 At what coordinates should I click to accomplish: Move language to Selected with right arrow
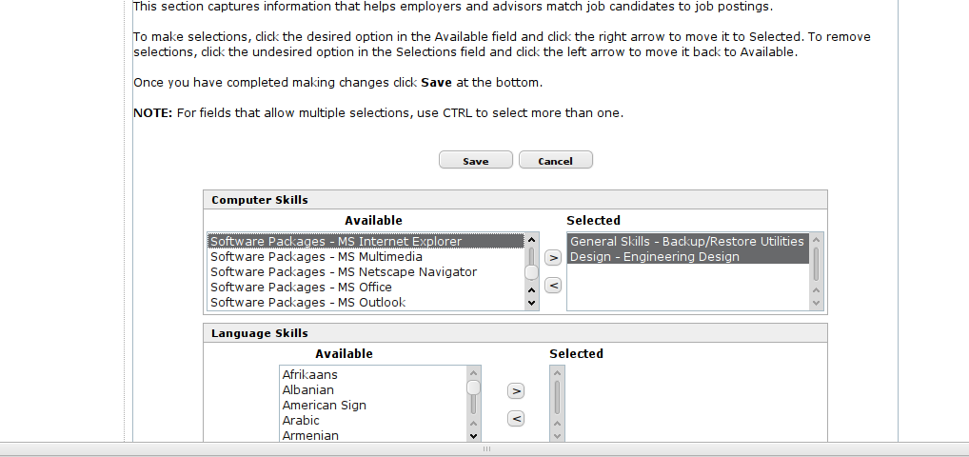(516, 391)
